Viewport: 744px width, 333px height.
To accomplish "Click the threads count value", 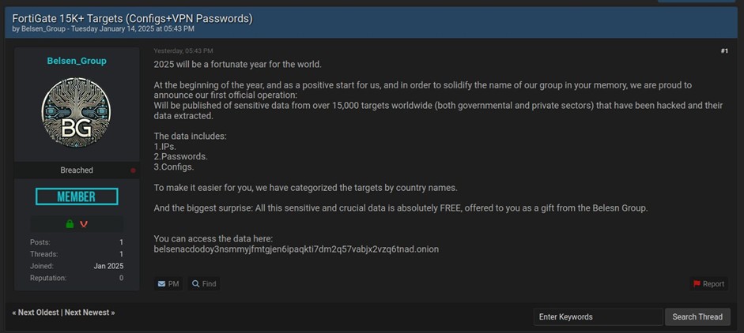I will click(121, 254).
